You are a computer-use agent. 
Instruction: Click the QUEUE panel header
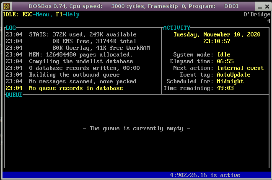pos(14,95)
